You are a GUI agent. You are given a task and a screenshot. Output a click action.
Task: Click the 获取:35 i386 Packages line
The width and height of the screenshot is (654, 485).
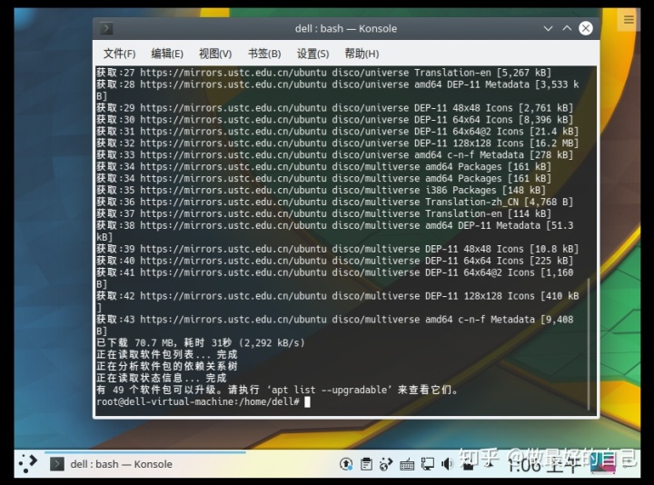(322, 191)
